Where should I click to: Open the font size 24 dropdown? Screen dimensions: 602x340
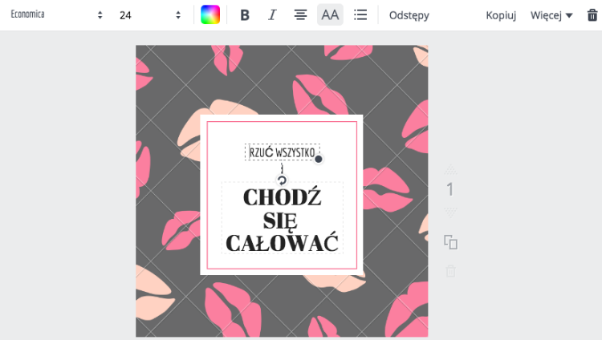pos(150,15)
